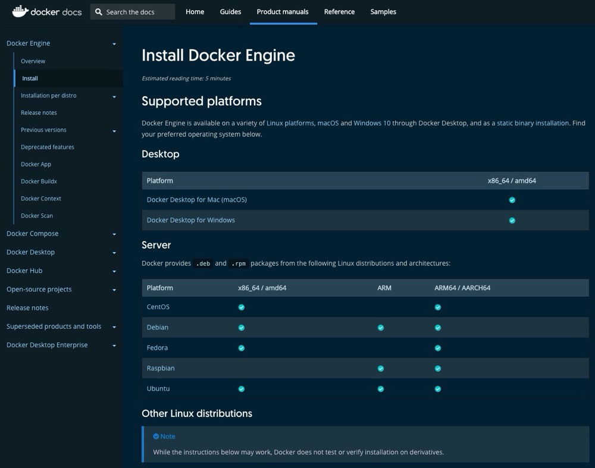Click ARM64 / AARCH64 column header
This screenshot has width=595, height=468.
point(462,288)
